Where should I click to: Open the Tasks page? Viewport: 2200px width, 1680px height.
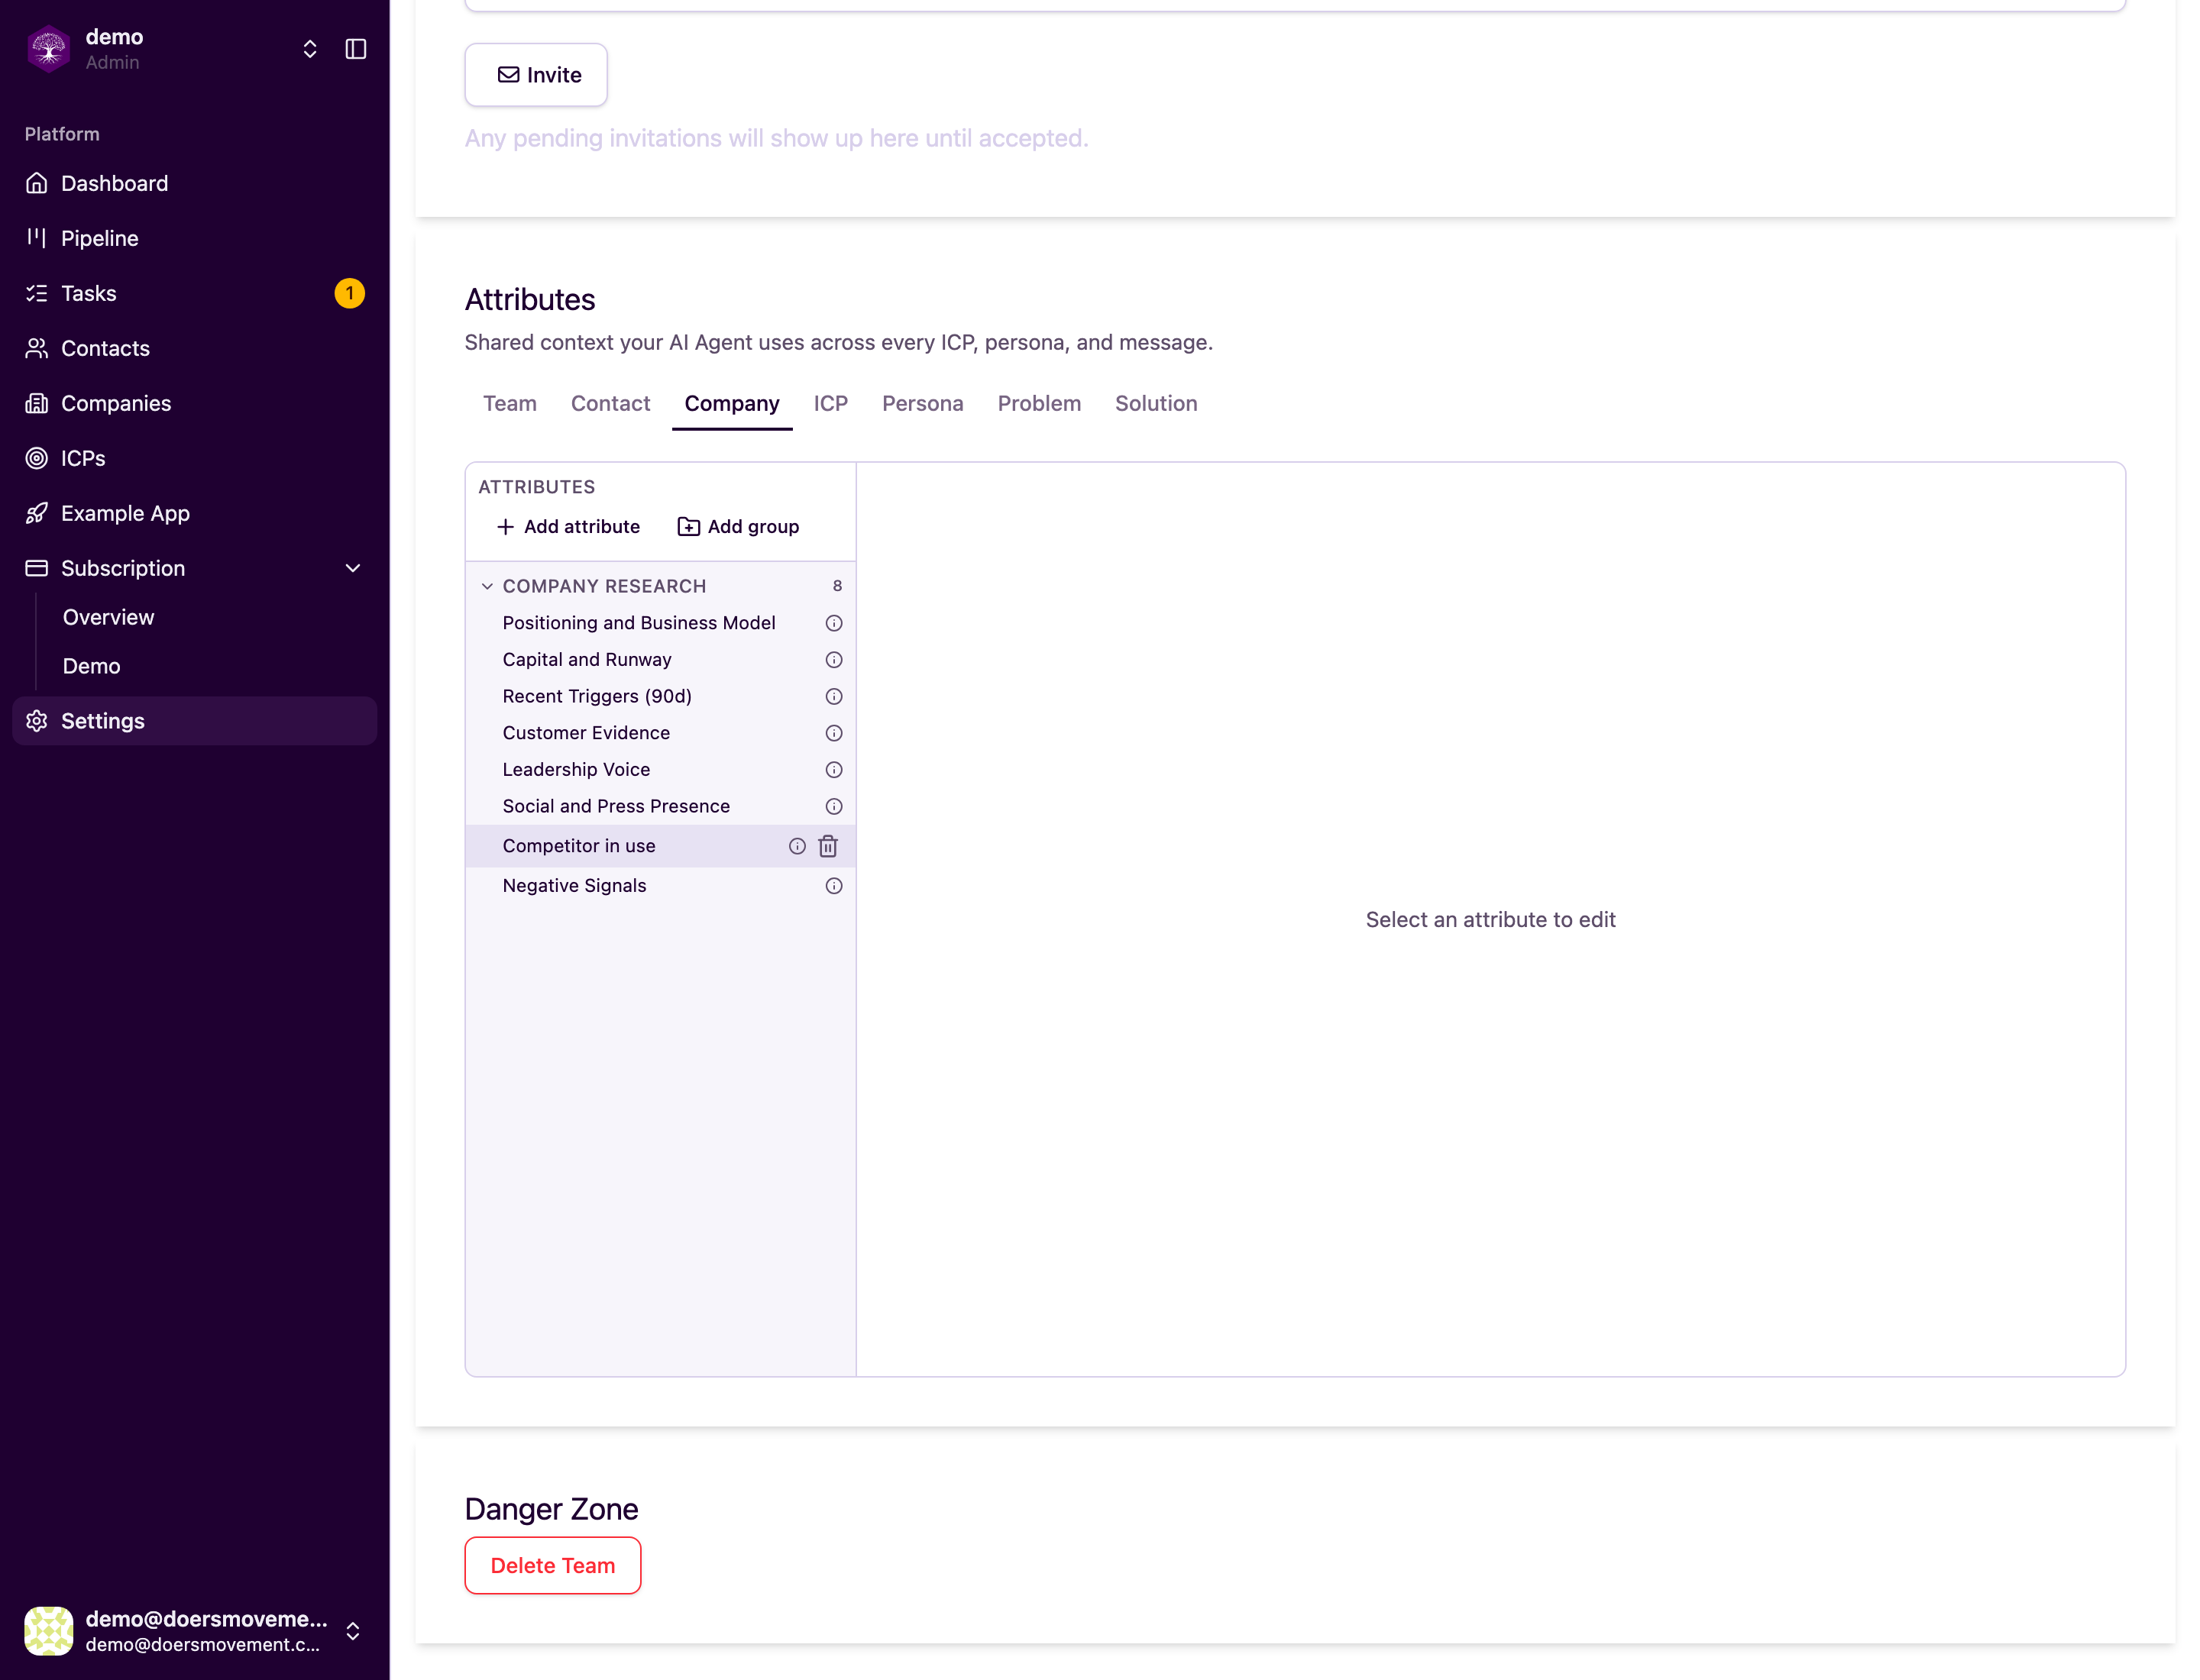tap(194, 293)
